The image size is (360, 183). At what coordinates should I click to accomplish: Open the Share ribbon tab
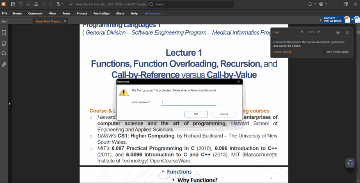pos(120,13)
